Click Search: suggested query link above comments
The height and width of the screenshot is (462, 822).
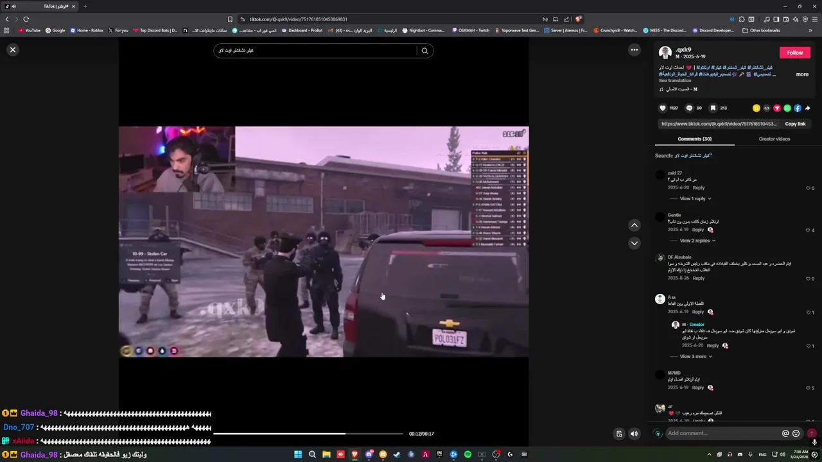pyautogui.click(x=693, y=155)
